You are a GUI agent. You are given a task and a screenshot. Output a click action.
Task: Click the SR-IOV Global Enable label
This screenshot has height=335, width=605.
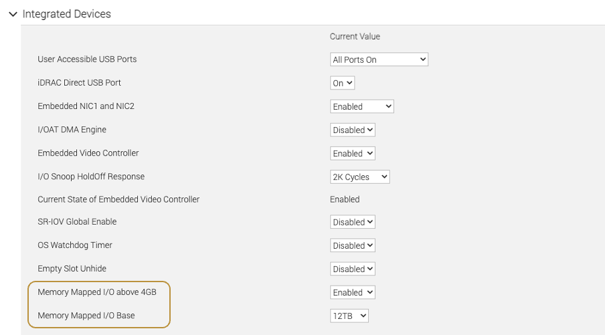[x=77, y=222]
